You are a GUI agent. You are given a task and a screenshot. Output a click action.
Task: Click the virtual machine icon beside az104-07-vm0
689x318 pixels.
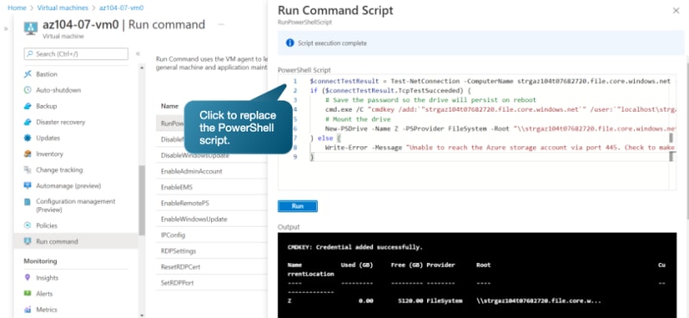coord(31,28)
